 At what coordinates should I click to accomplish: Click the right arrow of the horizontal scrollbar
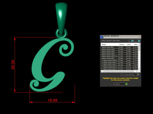pos(137,71)
